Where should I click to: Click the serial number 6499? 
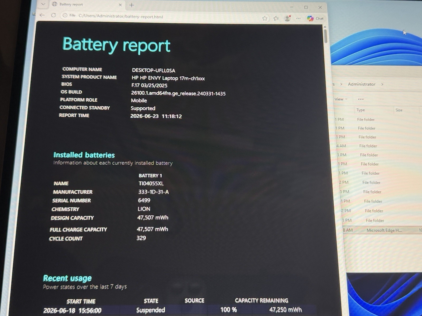click(x=144, y=200)
